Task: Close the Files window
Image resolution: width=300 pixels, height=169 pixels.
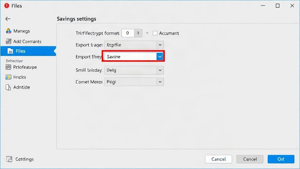Action: pos(292,6)
